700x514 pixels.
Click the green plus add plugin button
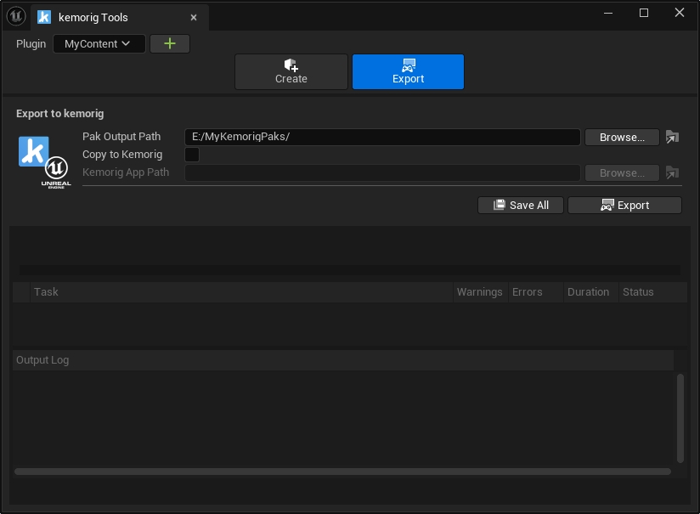coord(170,44)
